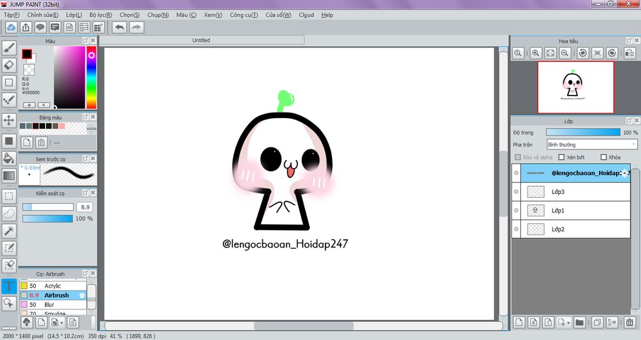641x340 pixels.
Task: Open brush add dropdown arrow button
Action: pos(61,322)
